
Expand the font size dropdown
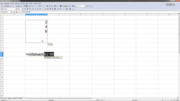coord(22,9)
